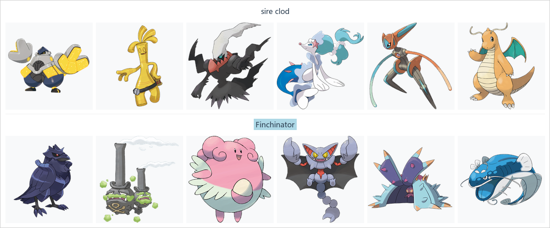
Task: Select the golden Gholdengo image
Action: click(139, 66)
